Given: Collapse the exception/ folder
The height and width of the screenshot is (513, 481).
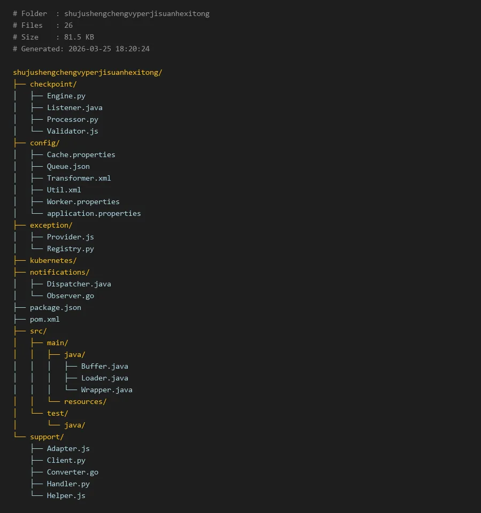Looking at the screenshot, I should pyautogui.click(x=51, y=225).
